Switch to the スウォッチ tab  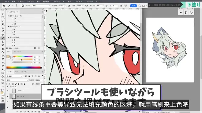tap(17, 52)
